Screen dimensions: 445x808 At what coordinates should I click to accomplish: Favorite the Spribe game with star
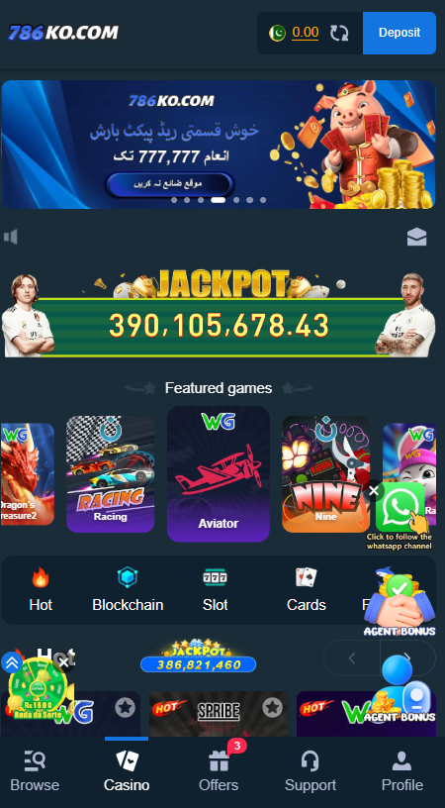click(273, 708)
